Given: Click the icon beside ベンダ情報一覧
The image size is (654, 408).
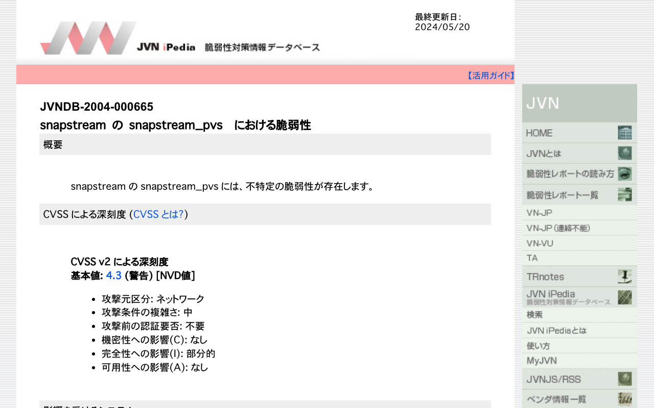Looking at the screenshot, I should point(624,399).
